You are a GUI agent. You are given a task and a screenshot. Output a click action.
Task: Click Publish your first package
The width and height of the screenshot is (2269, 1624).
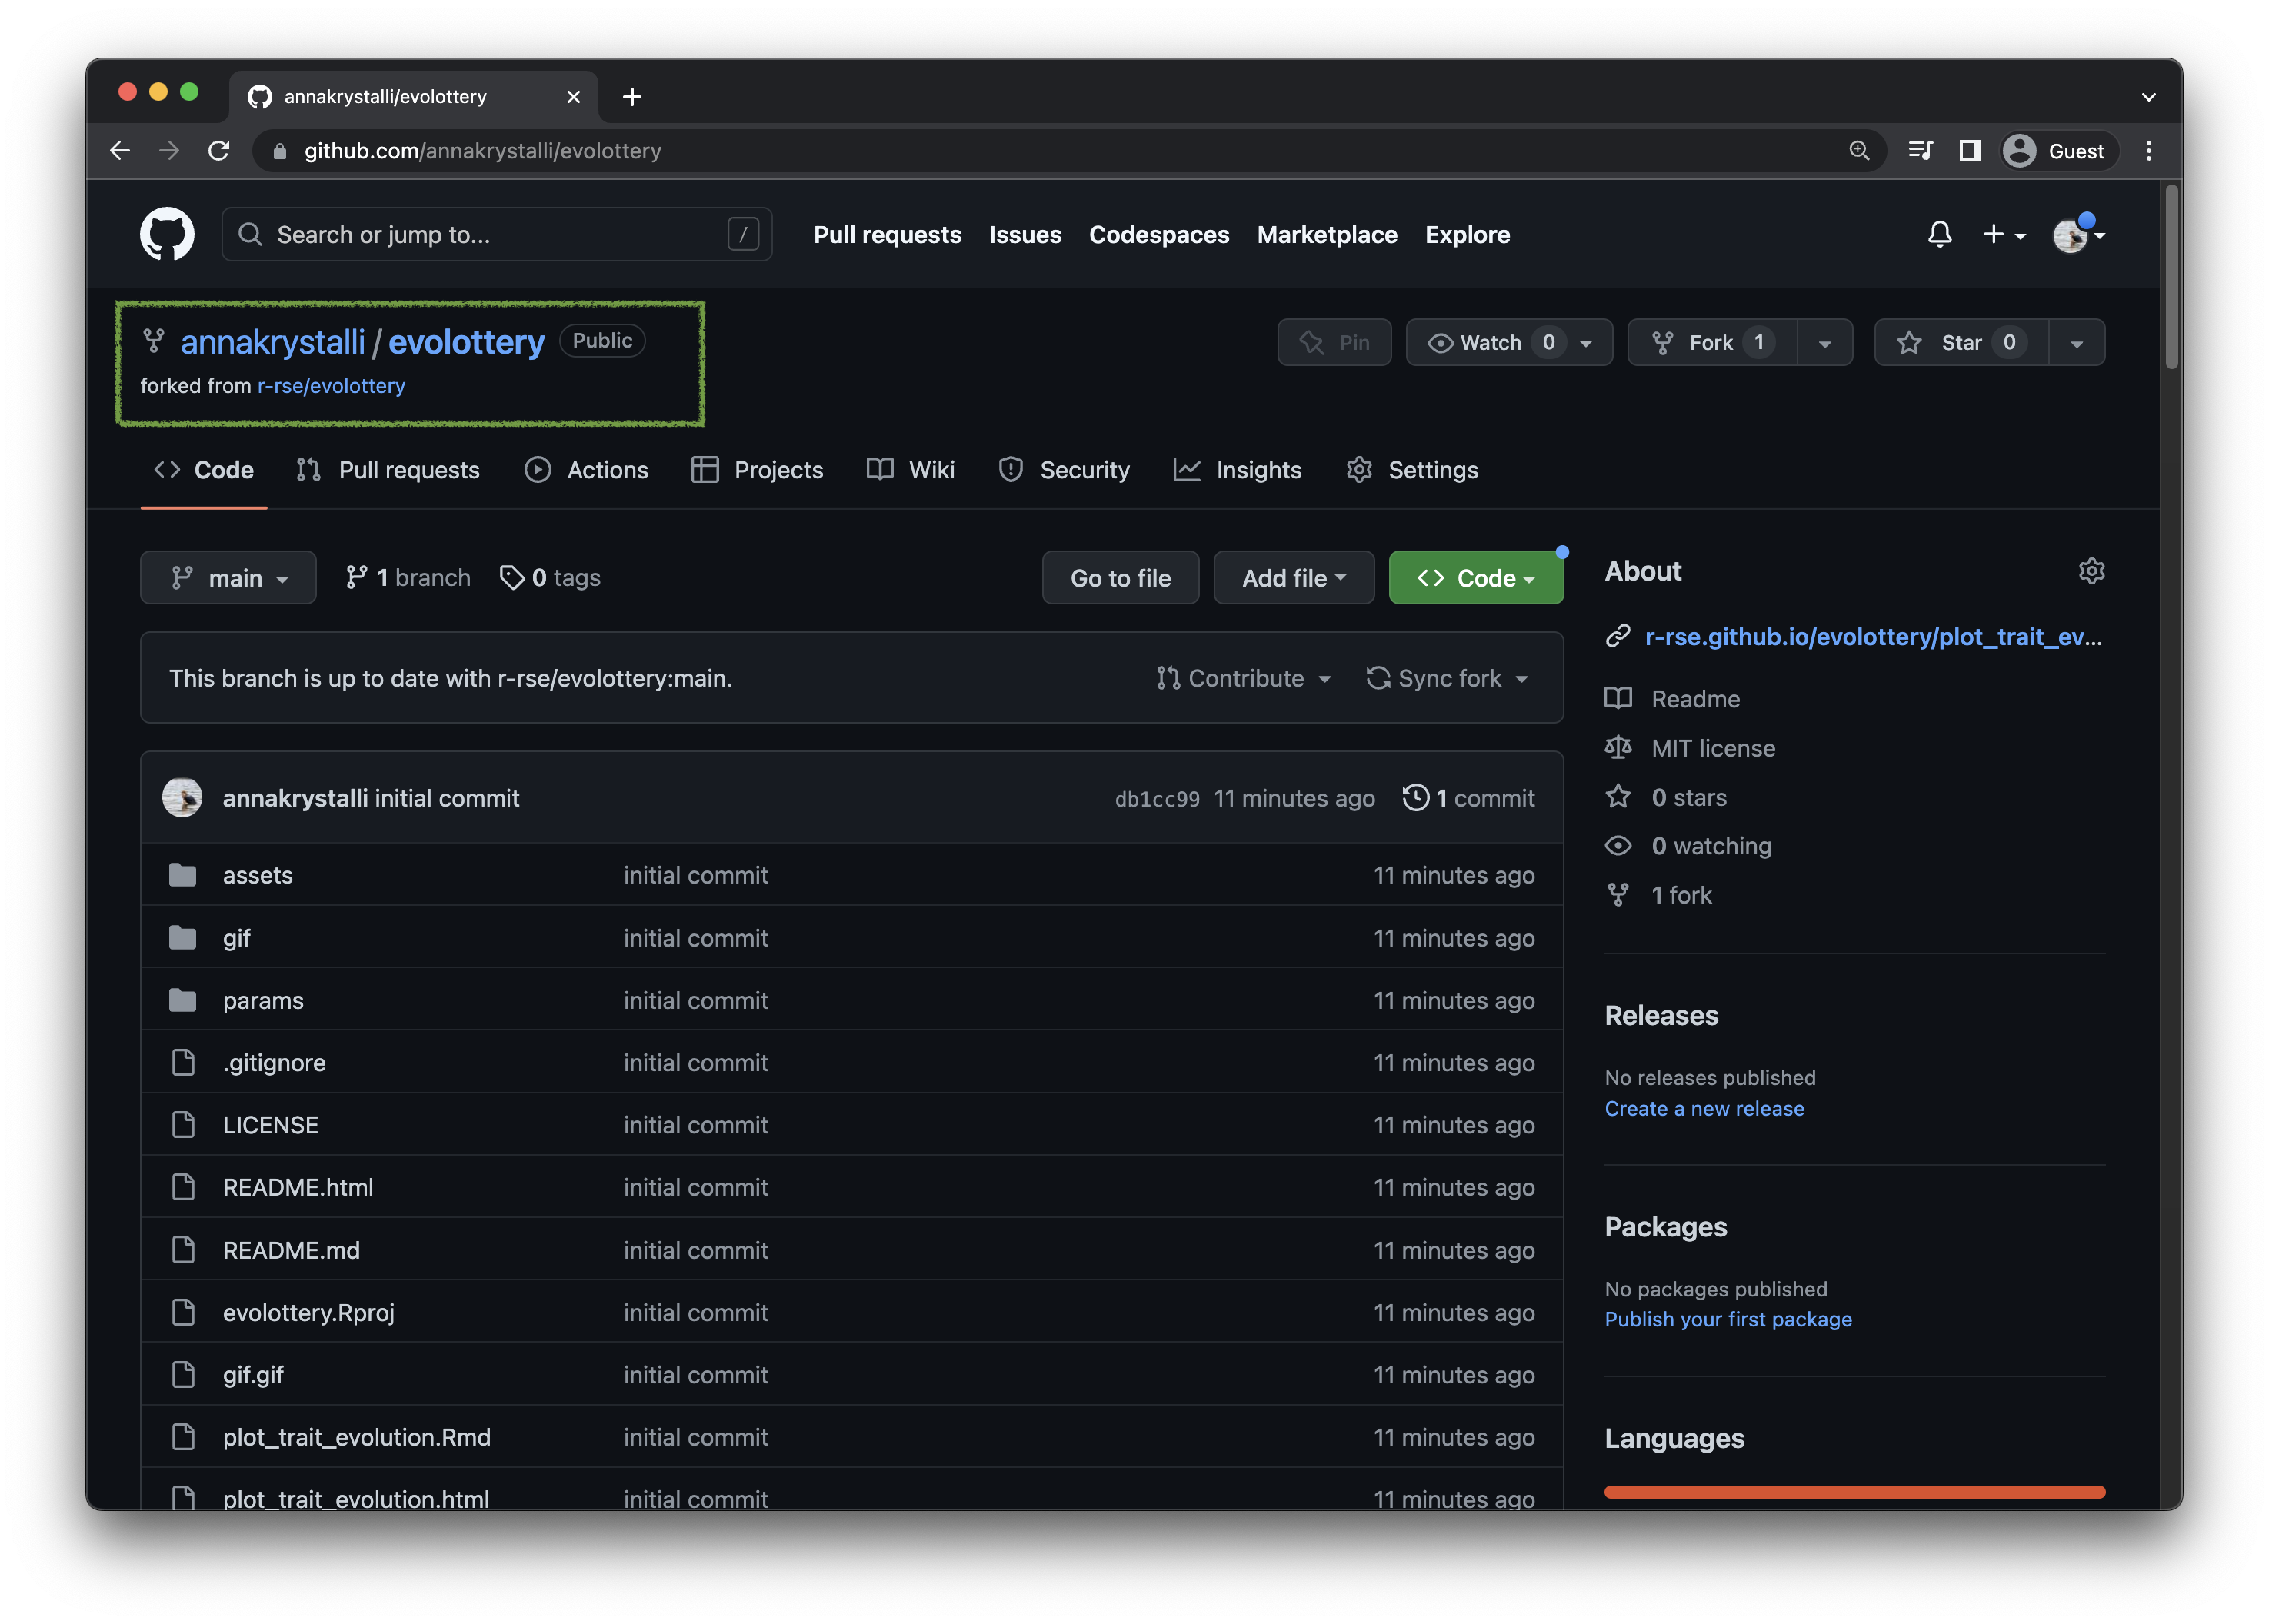1727,1319
